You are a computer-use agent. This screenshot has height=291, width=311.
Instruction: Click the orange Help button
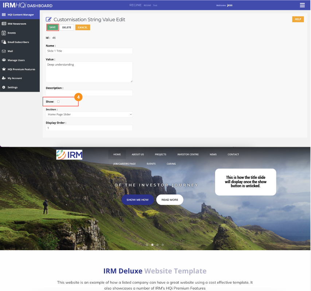[x=298, y=19]
